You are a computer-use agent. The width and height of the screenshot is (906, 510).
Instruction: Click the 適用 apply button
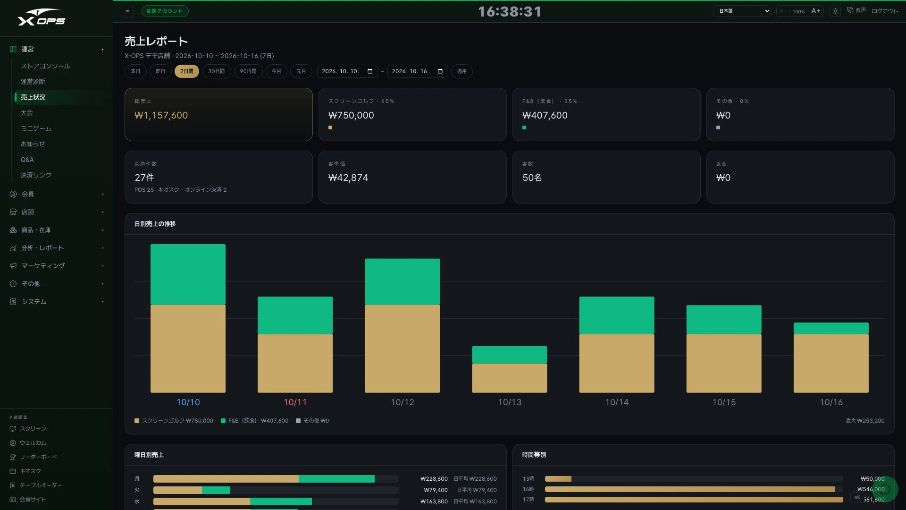(462, 71)
